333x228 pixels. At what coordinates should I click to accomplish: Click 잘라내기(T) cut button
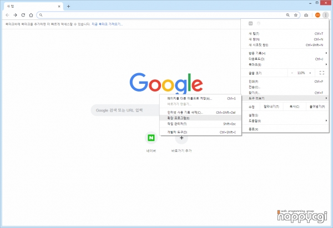pyautogui.click(x=271, y=107)
